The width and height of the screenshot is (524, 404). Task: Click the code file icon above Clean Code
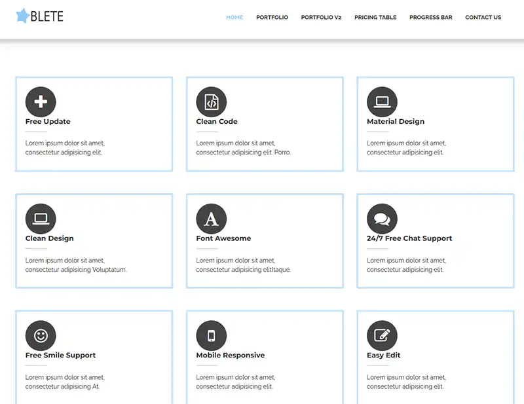coord(211,102)
